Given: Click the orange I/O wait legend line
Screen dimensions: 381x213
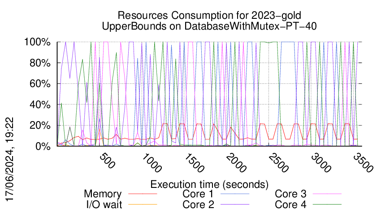Looking at the screenshot, I should tap(143, 204).
